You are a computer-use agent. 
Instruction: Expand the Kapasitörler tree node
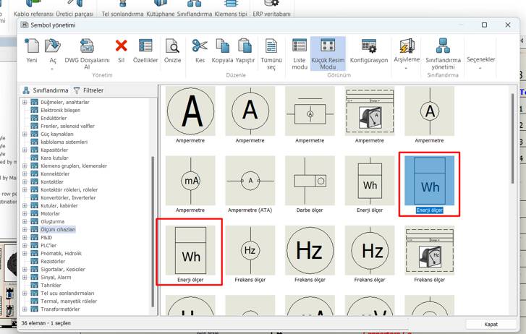[x=25, y=150]
